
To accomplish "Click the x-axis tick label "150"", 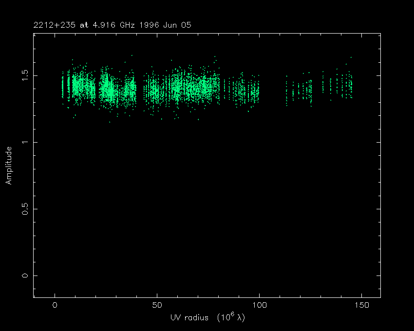I will [361, 305].
